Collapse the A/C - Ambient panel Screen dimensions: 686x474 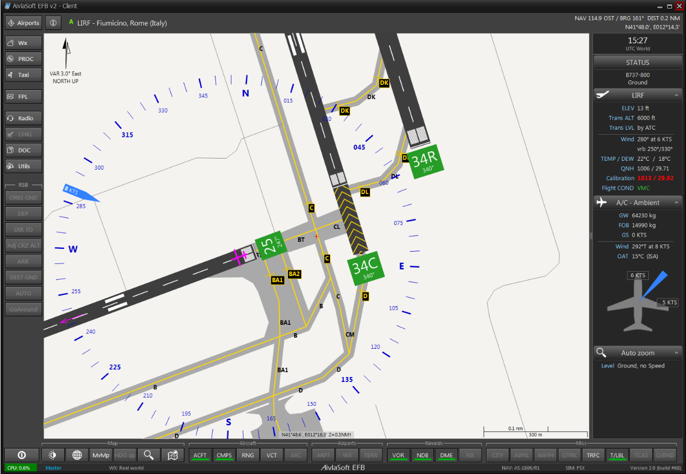point(677,203)
